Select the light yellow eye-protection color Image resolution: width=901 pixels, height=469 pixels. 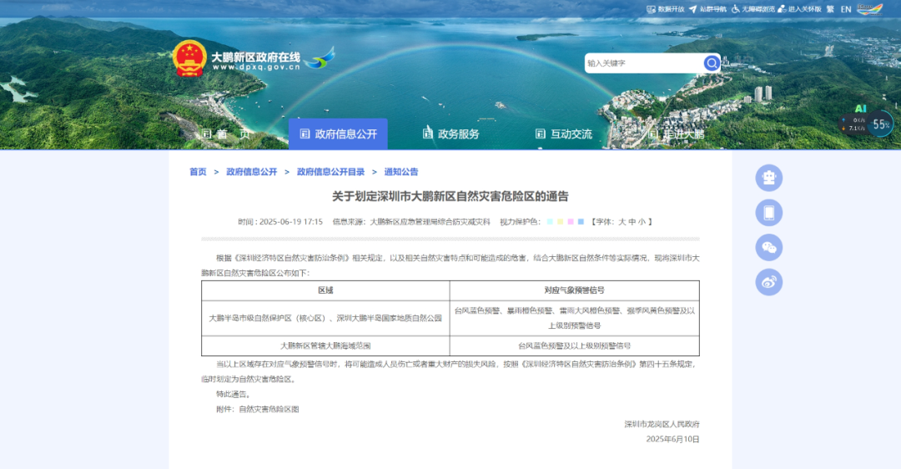tap(561, 222)
